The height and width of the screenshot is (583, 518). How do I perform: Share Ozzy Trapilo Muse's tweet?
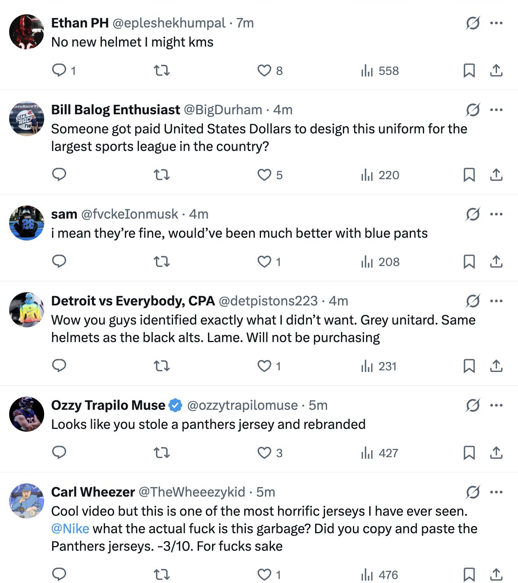(496, 453)
